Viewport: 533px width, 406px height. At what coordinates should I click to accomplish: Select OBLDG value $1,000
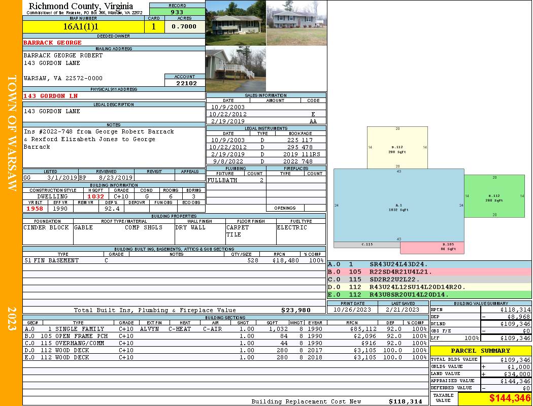(x=519, y=366)
